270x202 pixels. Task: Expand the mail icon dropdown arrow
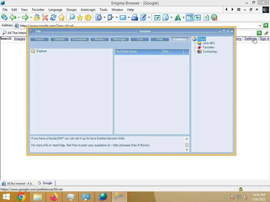point(128,17)
